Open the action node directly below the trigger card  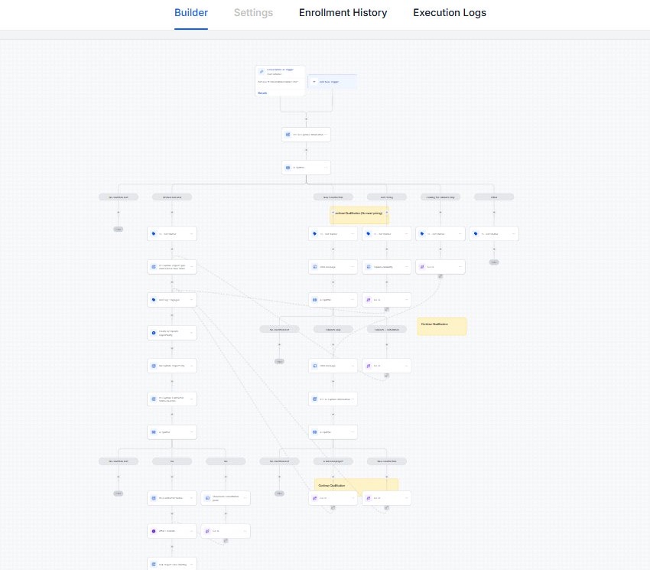[307, 135]
